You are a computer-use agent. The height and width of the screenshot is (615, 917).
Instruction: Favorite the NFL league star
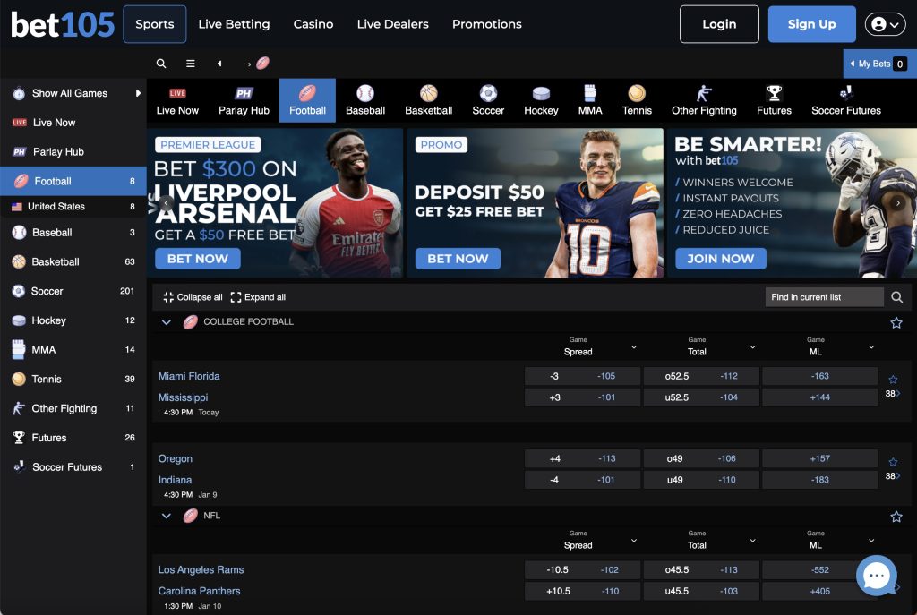point(896,517)
